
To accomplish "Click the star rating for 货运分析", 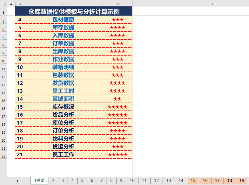I will point(117,147).
